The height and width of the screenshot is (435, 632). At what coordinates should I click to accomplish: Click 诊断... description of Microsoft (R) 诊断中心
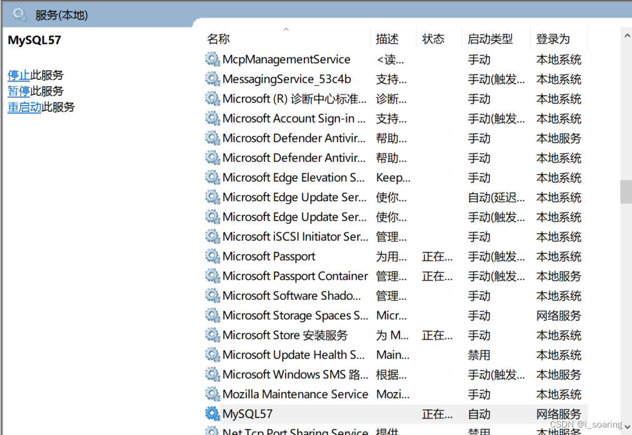[391, 99]
